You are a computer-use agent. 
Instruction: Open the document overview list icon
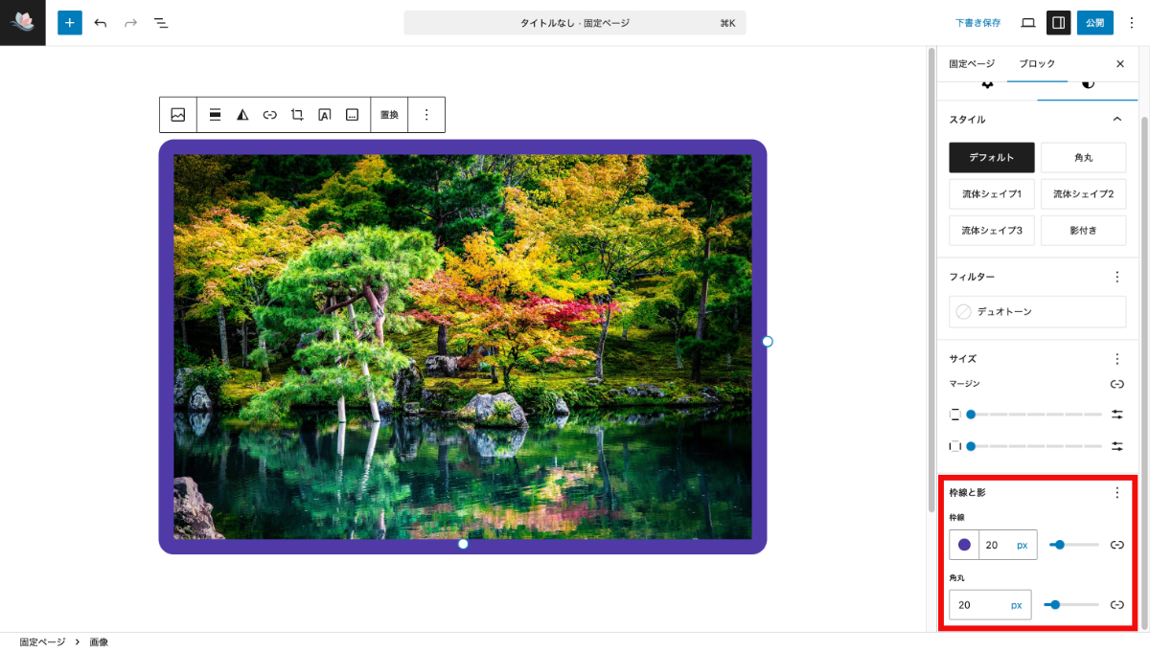[161, 22]
